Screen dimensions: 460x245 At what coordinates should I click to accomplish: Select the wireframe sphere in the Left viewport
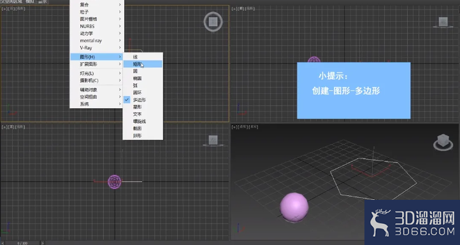pyautogui.click(x=115, y=182)
